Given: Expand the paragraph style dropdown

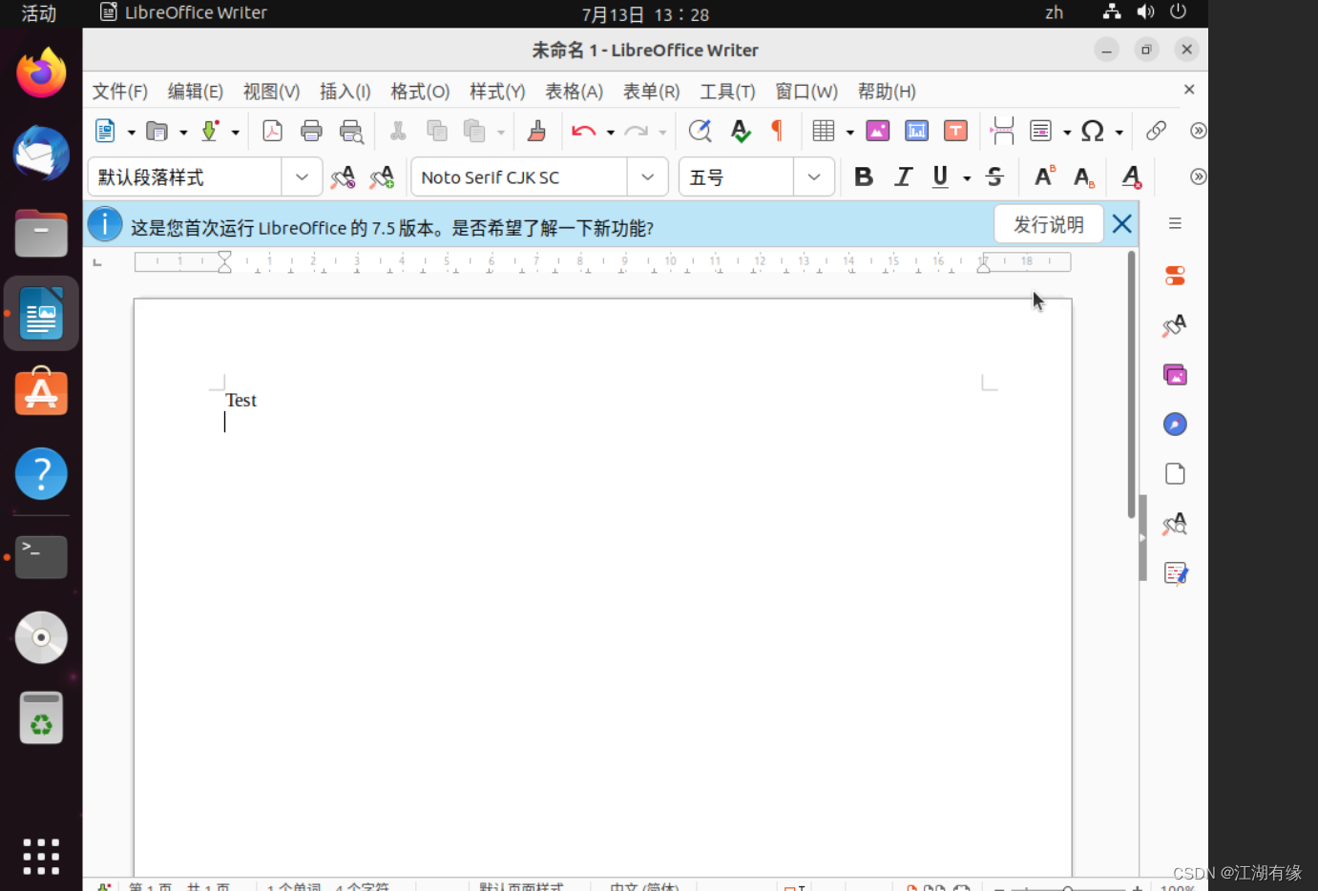Looking at the screenshot, I should pyautogui.click(x=302, y=177).
